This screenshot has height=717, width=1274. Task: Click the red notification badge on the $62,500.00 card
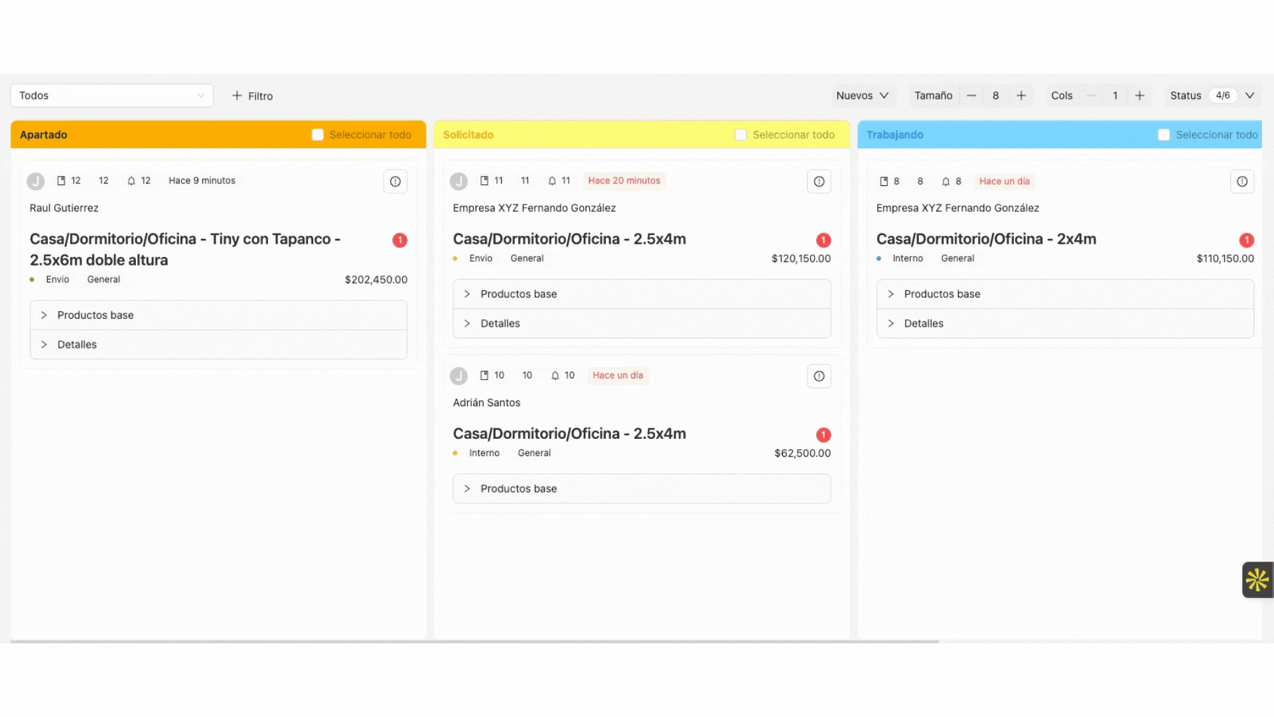823,435
